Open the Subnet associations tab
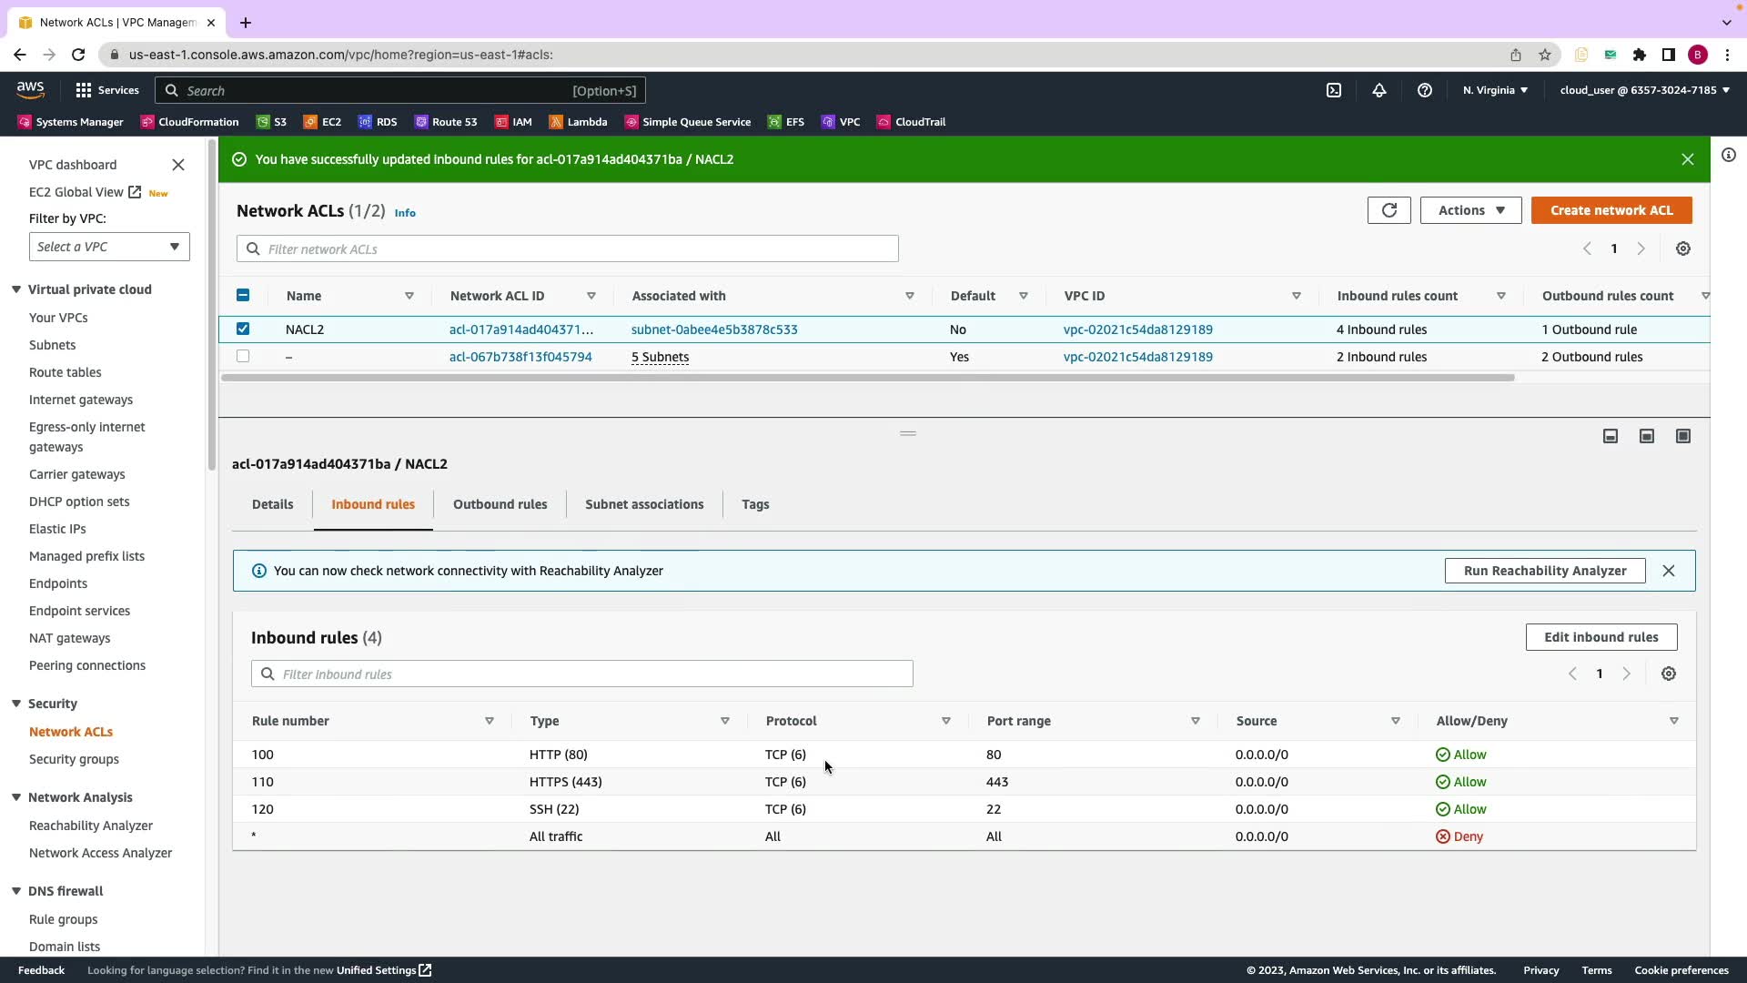This screenshot has height=983, width=1747. [x=644, y=504]
